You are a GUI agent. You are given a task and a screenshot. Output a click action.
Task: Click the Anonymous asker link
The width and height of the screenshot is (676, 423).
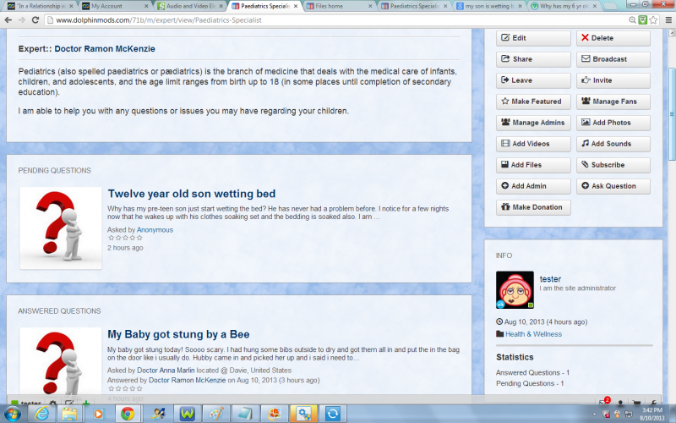pos(155,230)
